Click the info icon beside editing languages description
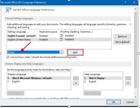This screenshot has height=108, width=140. click(x=130, y=24)
